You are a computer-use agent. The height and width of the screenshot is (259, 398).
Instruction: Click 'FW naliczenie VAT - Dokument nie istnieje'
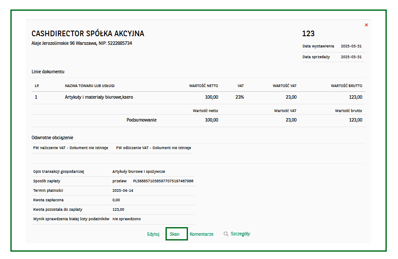pyautogui.click(x=70, y=148)
